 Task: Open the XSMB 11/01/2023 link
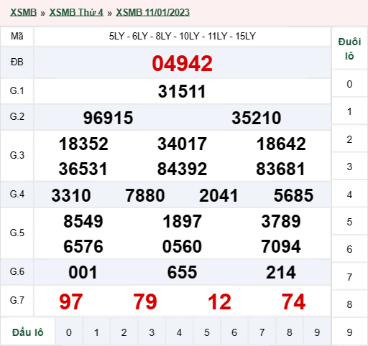(152, 12)
